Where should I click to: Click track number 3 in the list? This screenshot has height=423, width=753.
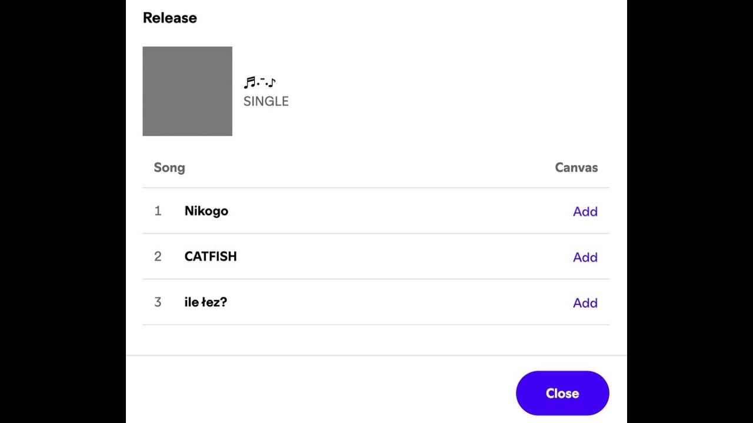158,303
